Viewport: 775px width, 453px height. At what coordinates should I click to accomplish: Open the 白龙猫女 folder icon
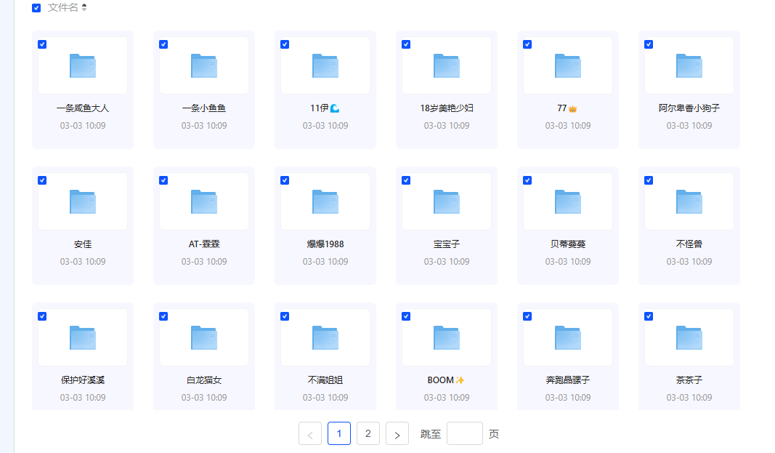(204, 337)
